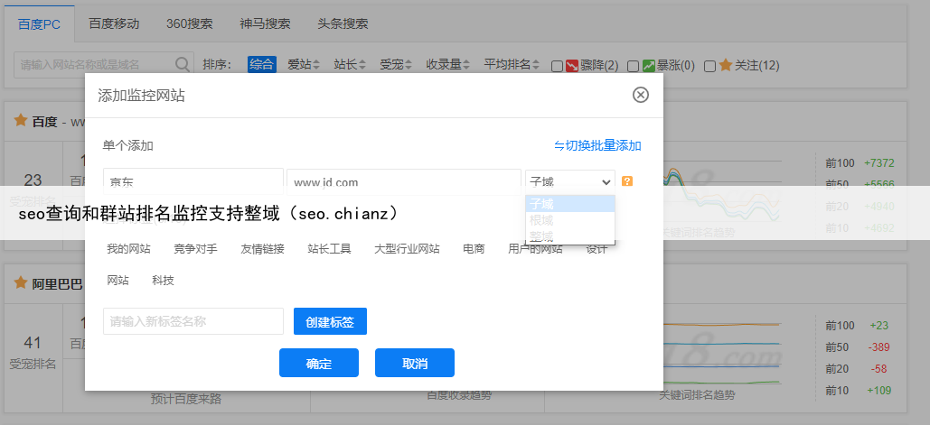Open the 子域 domain type dropdown

point(569,181)
